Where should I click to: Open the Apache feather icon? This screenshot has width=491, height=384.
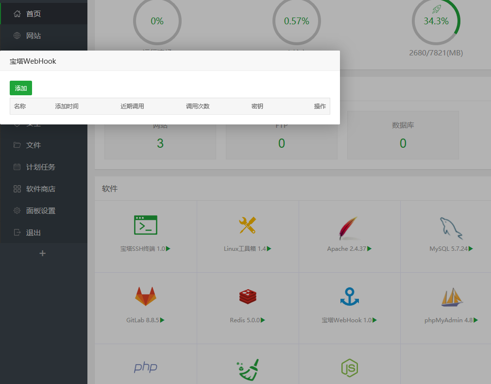[x=349, y=228]
